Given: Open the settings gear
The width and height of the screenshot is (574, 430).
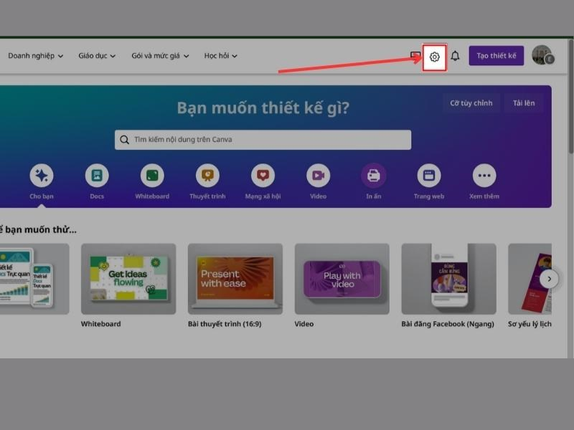Looking at the screenshot, I should pyautogui.click(x=435, y=55).
